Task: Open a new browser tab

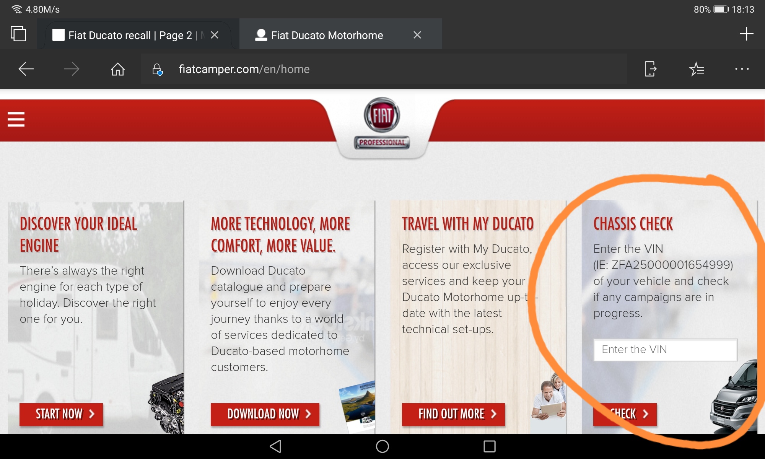Action: (x=746, y=34)
